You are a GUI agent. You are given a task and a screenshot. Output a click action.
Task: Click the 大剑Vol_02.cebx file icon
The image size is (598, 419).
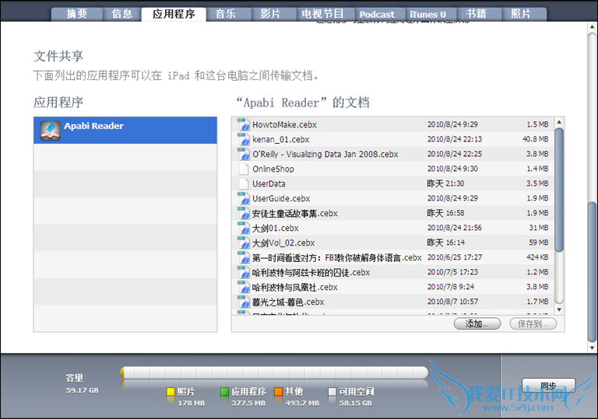[243, 243]
